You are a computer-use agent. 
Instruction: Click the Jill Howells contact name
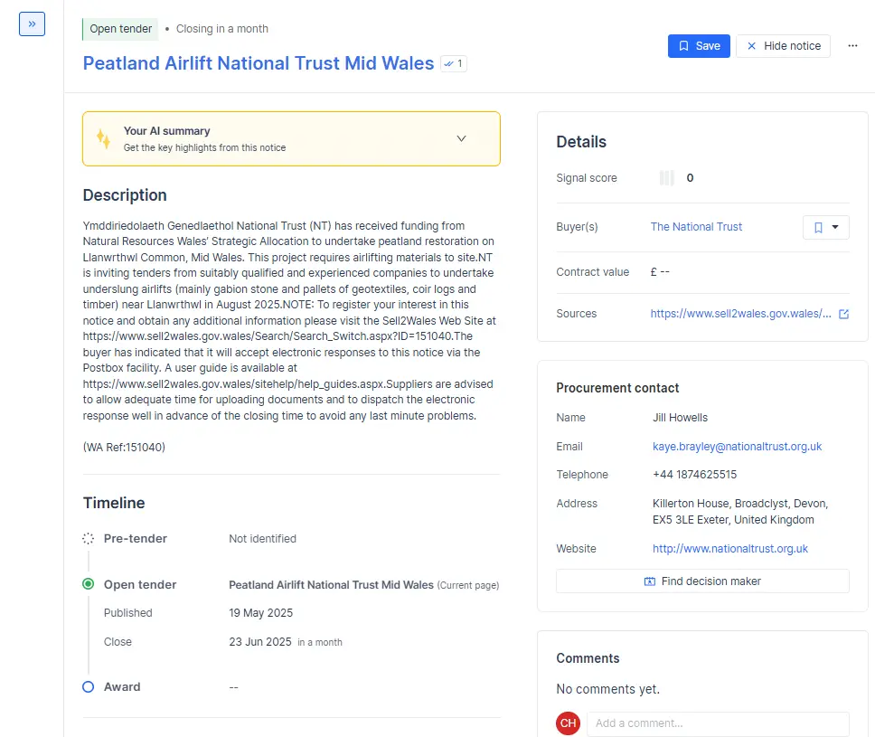point(681,418)
